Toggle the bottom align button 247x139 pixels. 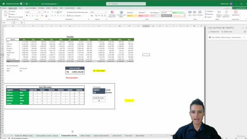tap(58, 12)
